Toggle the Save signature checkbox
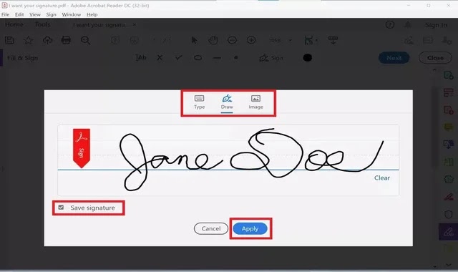The image size is (458, 272). 61,208
